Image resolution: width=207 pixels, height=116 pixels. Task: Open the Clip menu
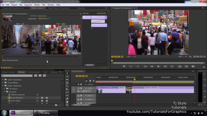(21, 5)
